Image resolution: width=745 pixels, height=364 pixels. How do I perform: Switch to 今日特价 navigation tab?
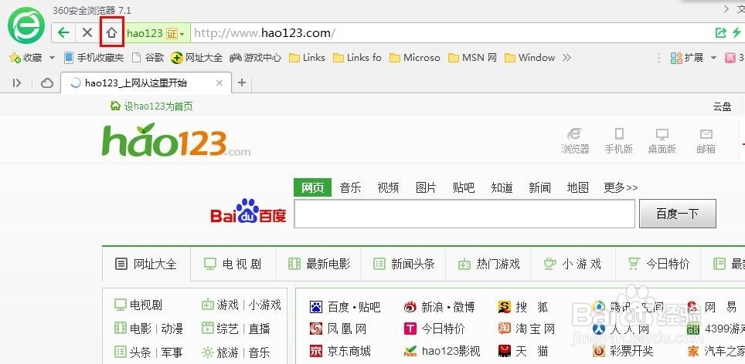pos(658,264)
